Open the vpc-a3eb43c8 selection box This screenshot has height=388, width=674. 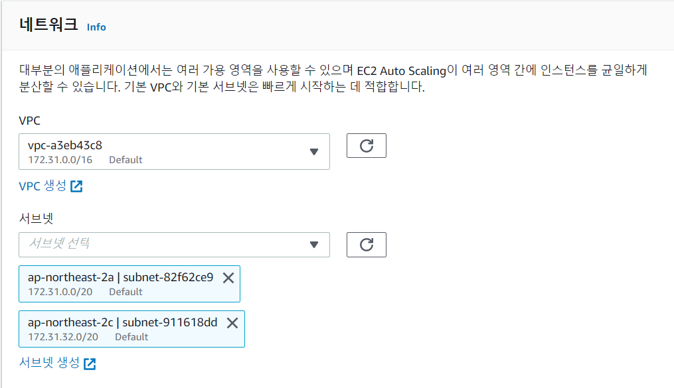coord(166,151)
